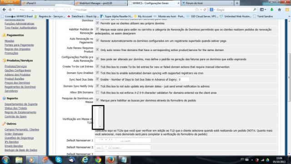The image size is (291, 164).
Task: Open Google Chrome from the taskbar
Action: tap(98, 160)
